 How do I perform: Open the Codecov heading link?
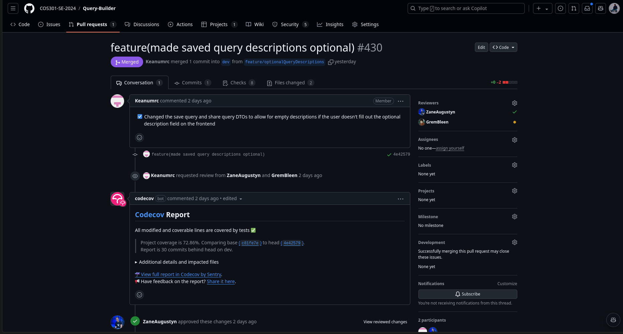(149, 215)
